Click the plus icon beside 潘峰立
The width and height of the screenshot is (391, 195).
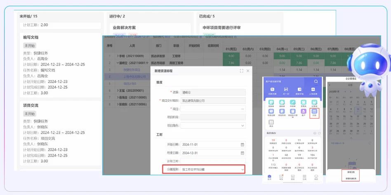(x=147, y=63)
